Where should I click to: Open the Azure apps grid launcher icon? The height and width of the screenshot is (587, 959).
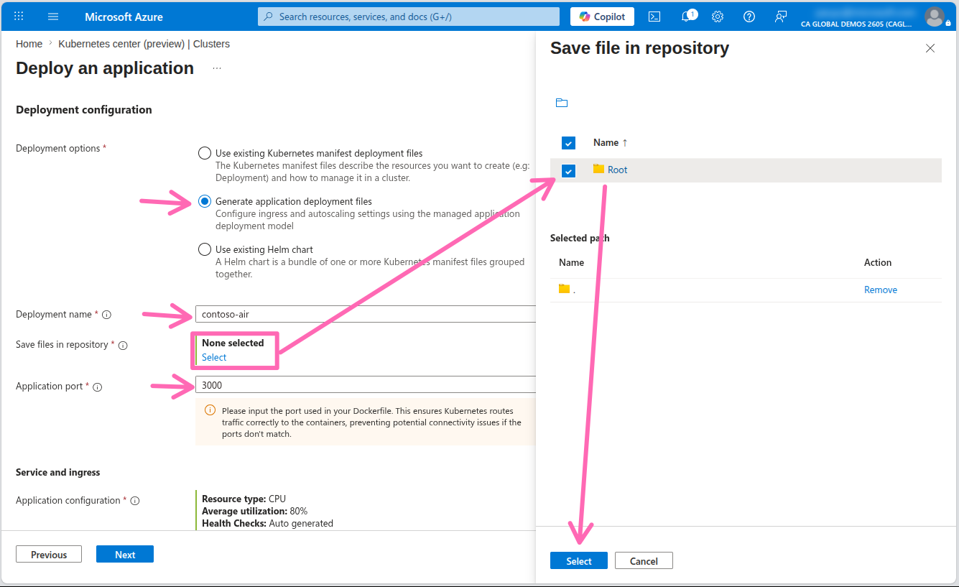coord(19,16)
